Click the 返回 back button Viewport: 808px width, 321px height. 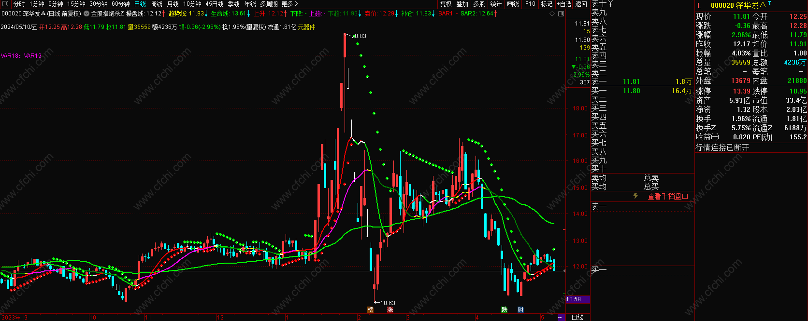[x=581, y=4]
